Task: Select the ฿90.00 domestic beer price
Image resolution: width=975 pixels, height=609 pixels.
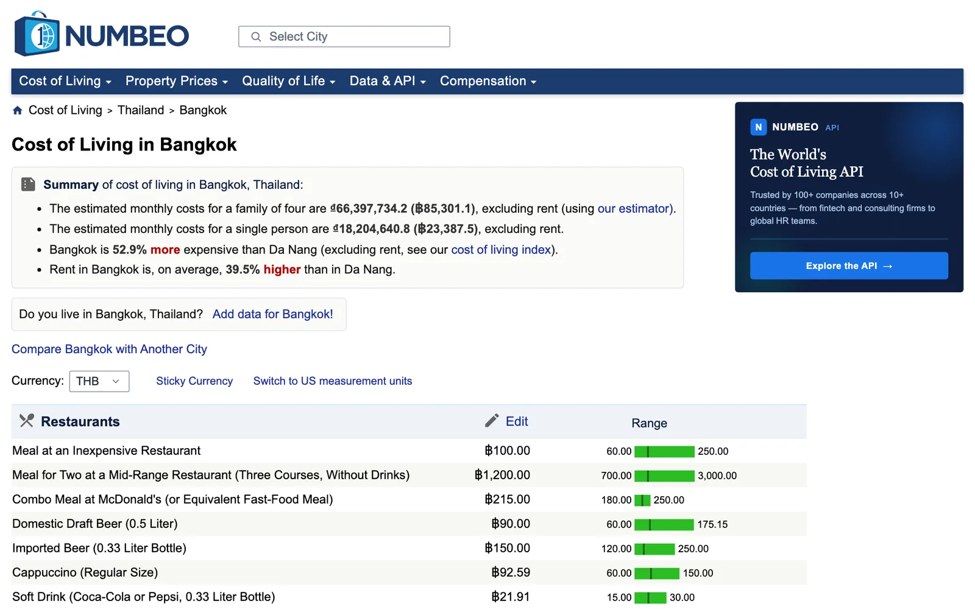Action: tap(511, 524)
